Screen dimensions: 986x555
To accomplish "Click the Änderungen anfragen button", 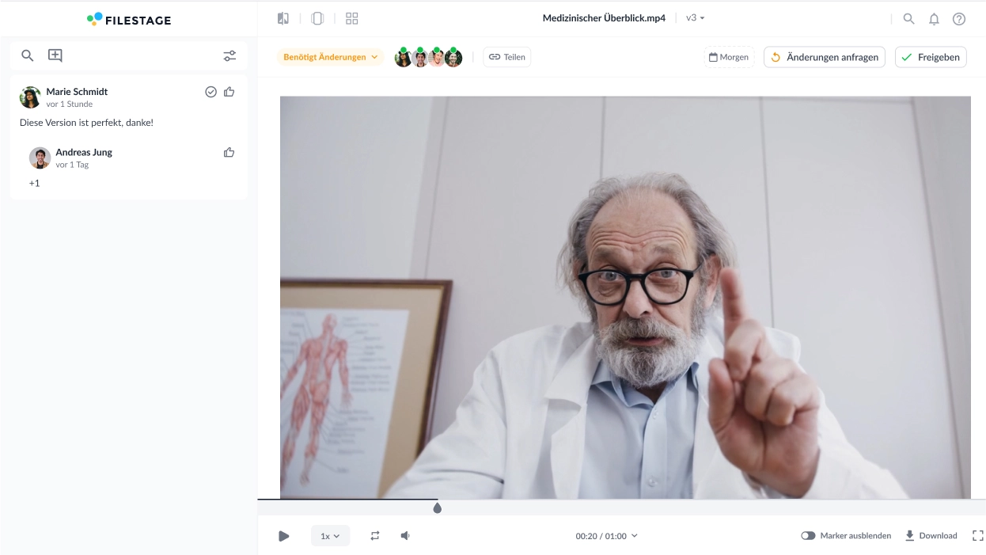I will point(824,57).
